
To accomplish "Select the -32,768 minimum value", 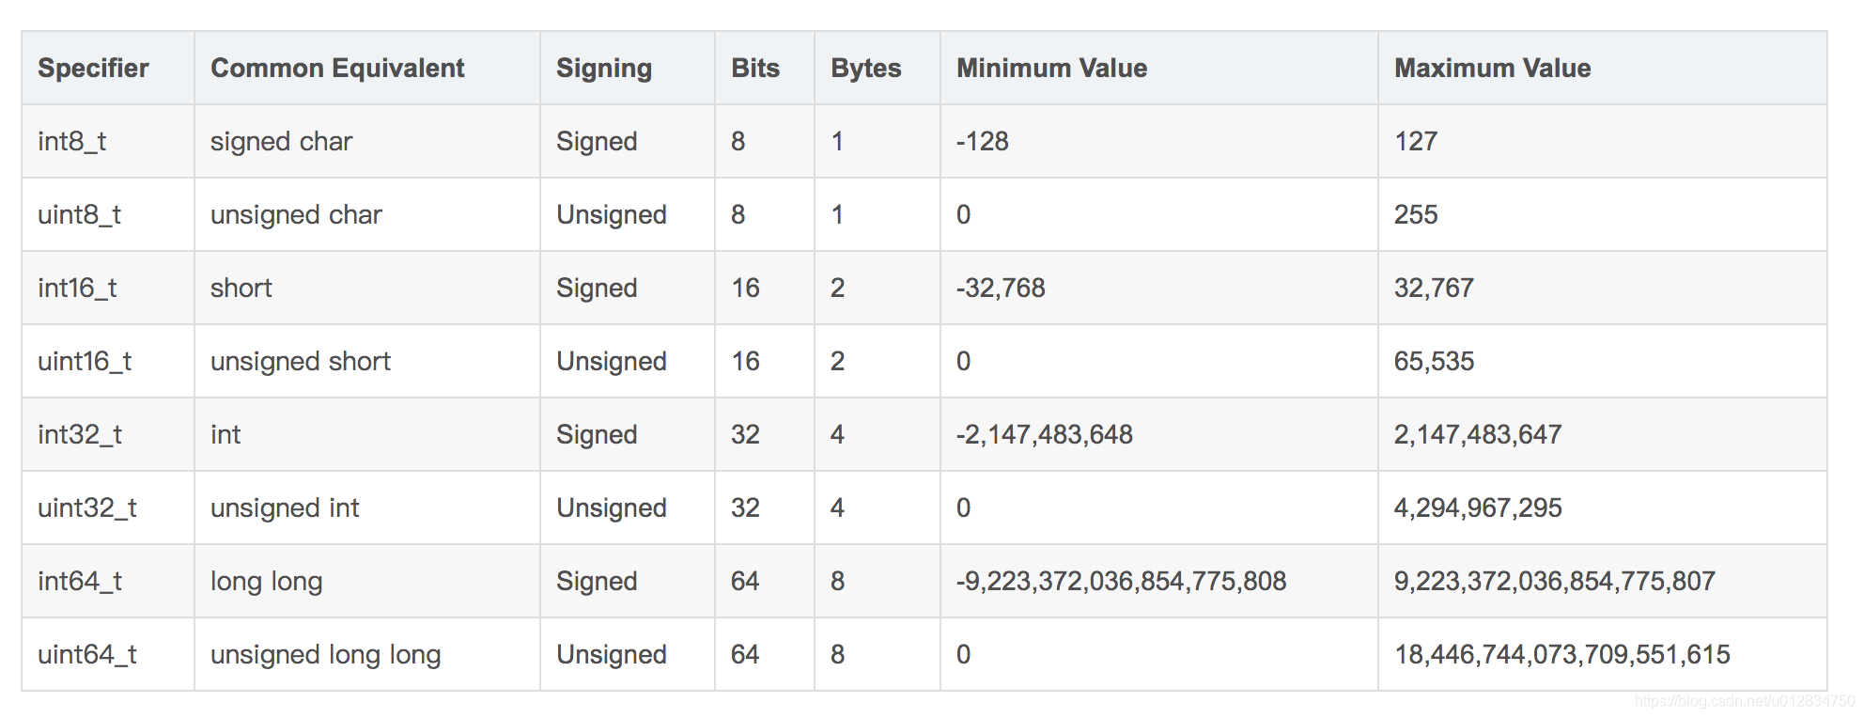I will click(1001, 288).
